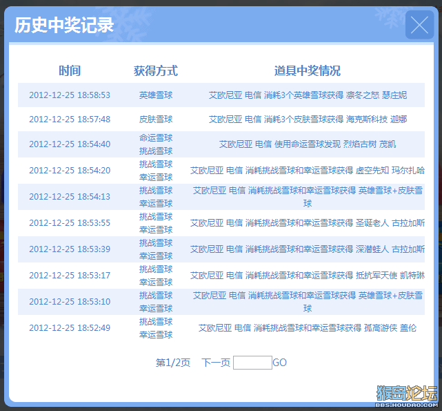The width and height of the screenshot is (442, 411).
Task: Select timestamp 2012-12-25 18:54:13
Action: pos(70,197)
